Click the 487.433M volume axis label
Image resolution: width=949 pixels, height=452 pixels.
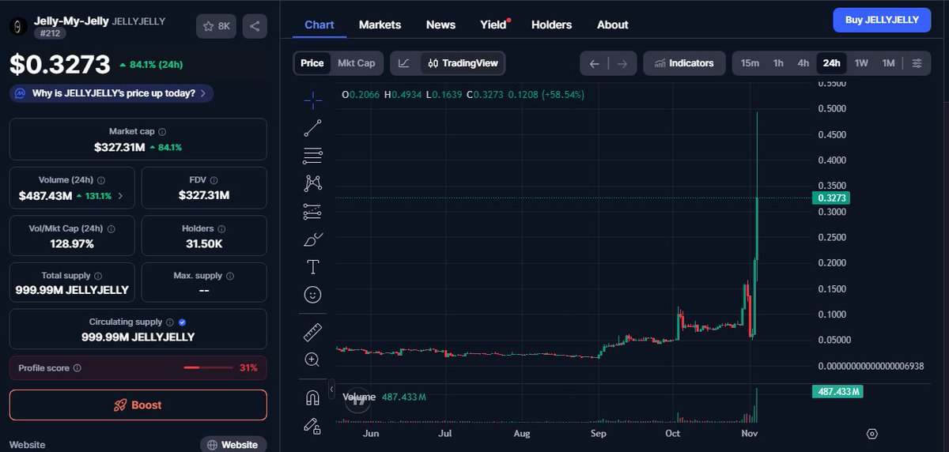pos(838,392)
